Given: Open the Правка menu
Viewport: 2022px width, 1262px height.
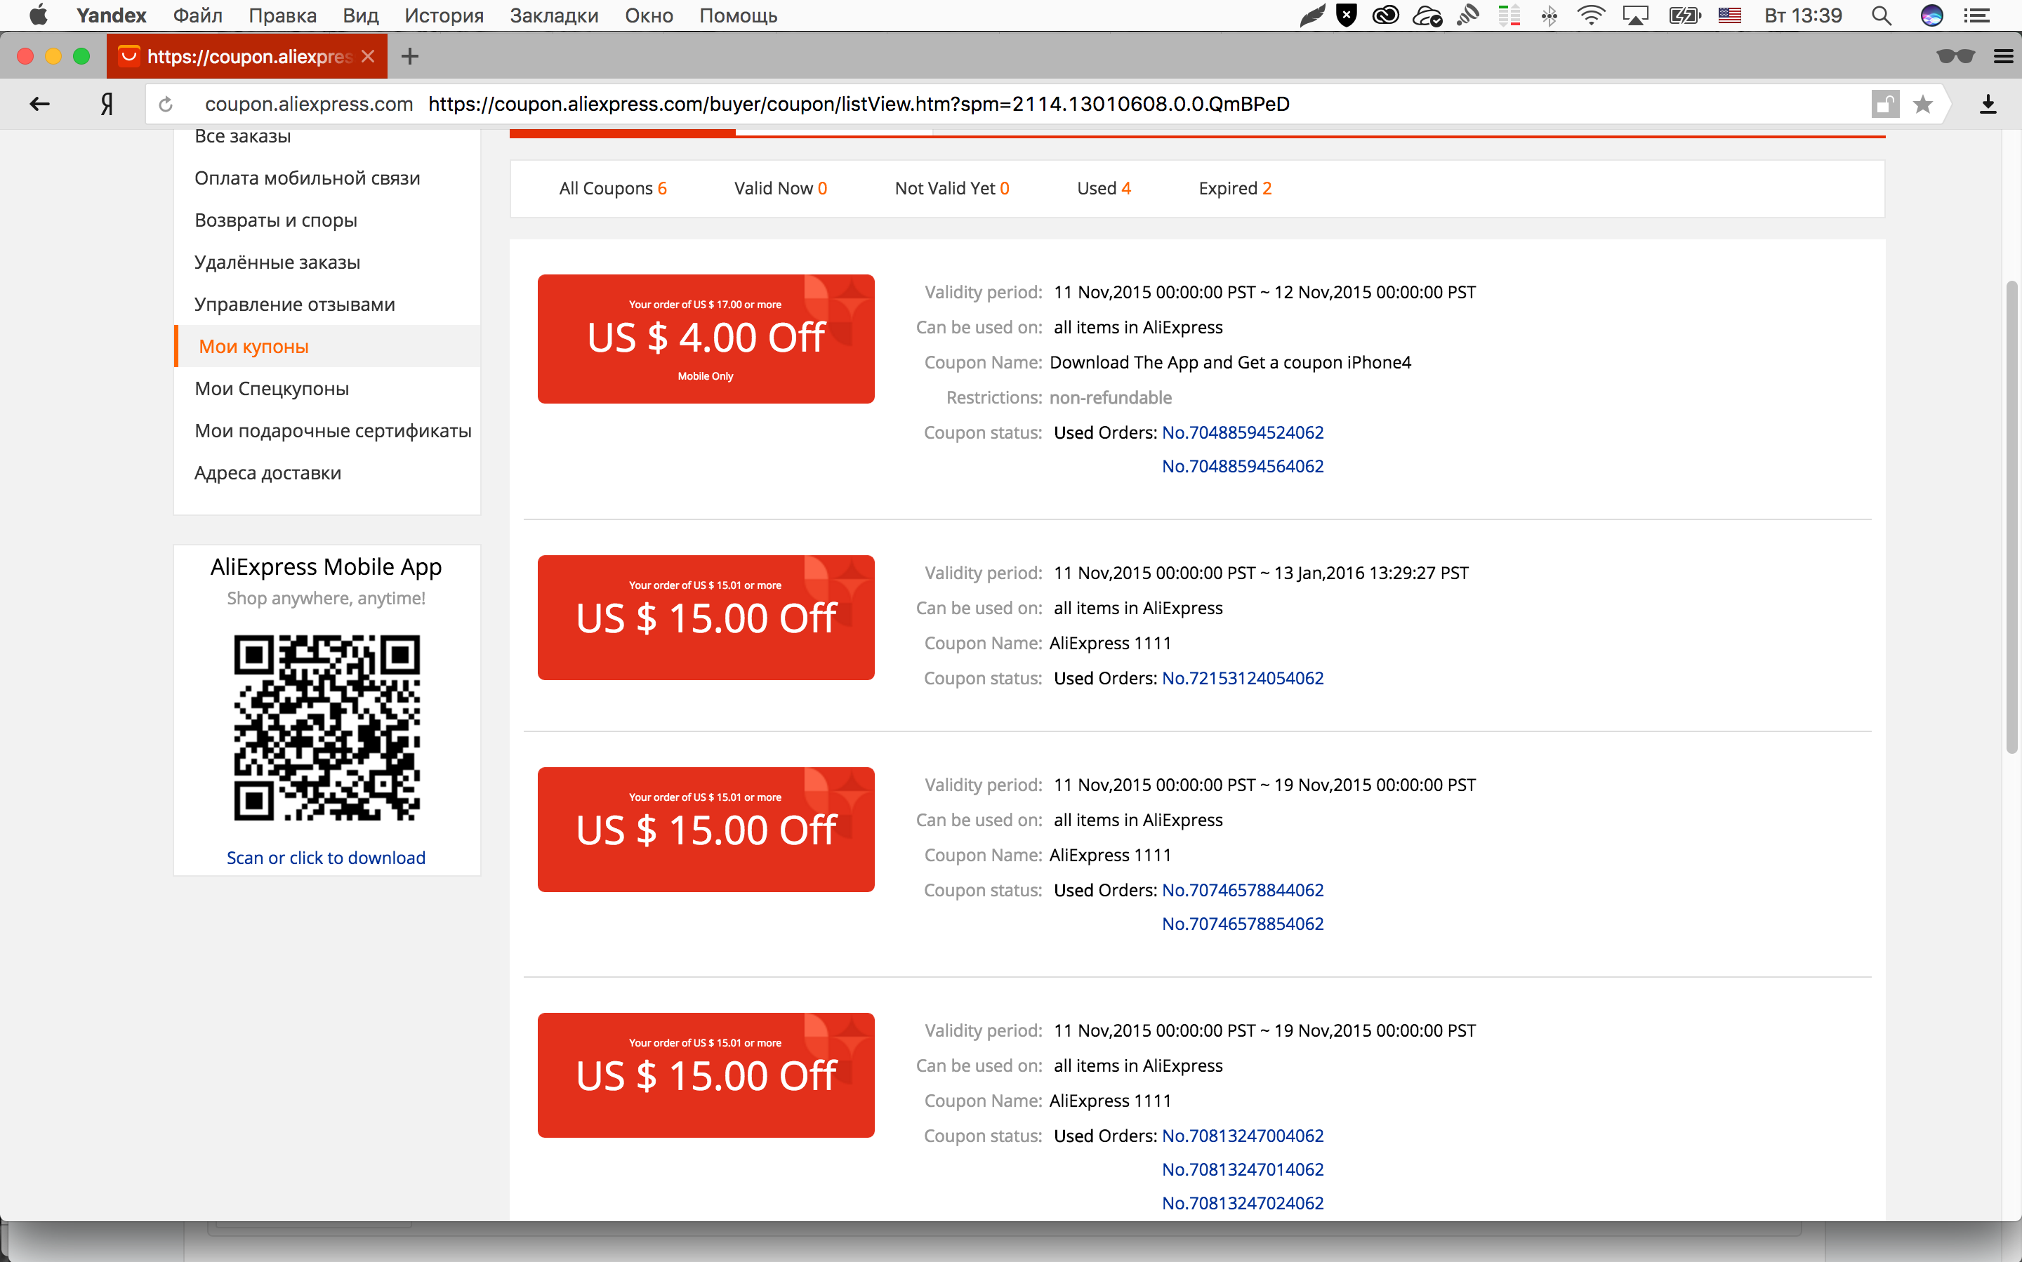Looking at the screenshot, I should [282, 15].
